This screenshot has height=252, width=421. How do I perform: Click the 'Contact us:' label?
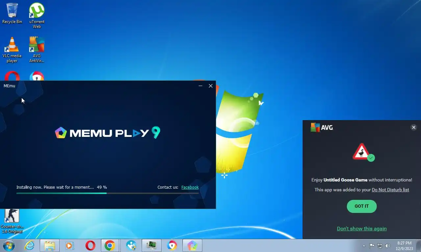(168, 187)
